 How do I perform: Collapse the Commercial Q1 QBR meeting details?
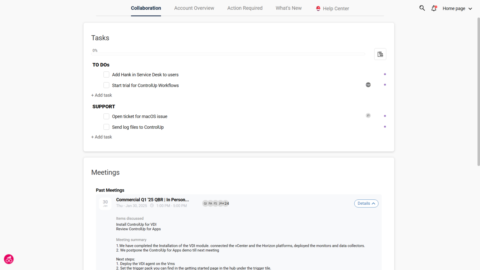click(x=366, y=203)
